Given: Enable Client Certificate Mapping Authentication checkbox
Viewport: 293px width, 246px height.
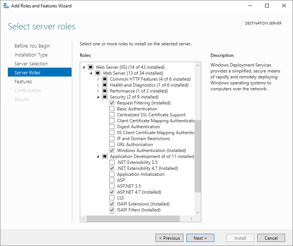Looking at the screenshot, I should tap(112, 121).
